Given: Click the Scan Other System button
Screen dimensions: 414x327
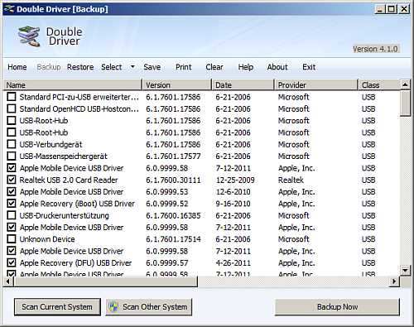Looking at the screenshot, I should click(x=149, y=307).
